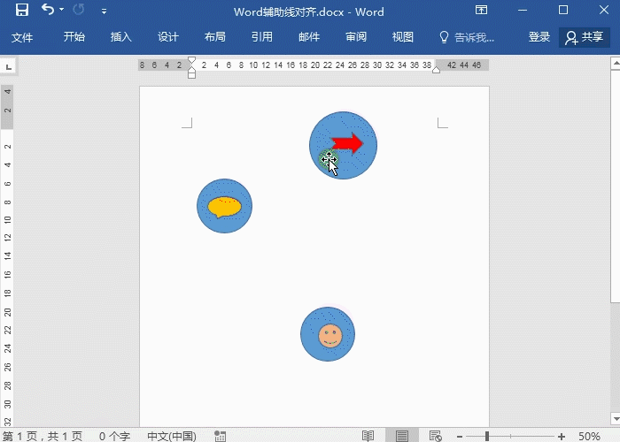Select the red arrow shape
The image size is (620, 442).
[347, 143]
